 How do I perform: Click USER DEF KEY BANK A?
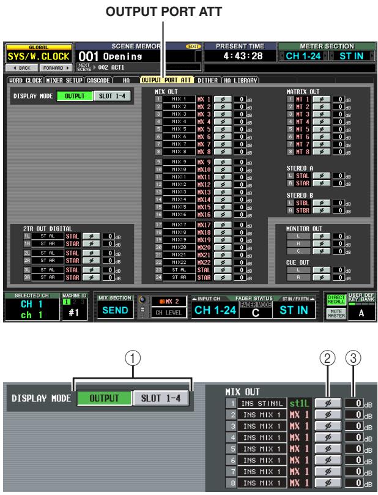click(x=361, y=313)
